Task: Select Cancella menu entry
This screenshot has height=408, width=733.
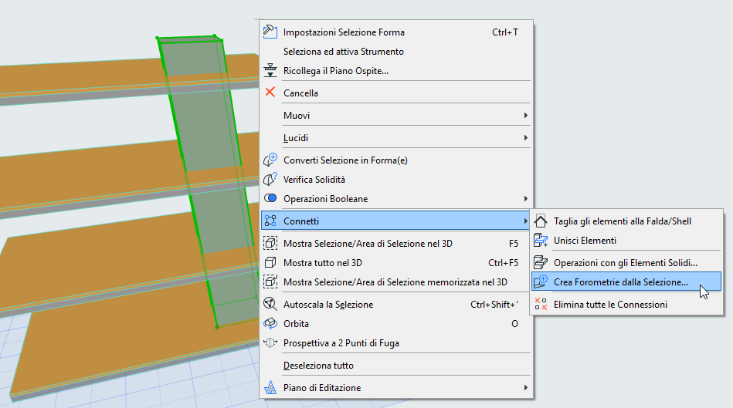Action: click(x=396, y=93)
